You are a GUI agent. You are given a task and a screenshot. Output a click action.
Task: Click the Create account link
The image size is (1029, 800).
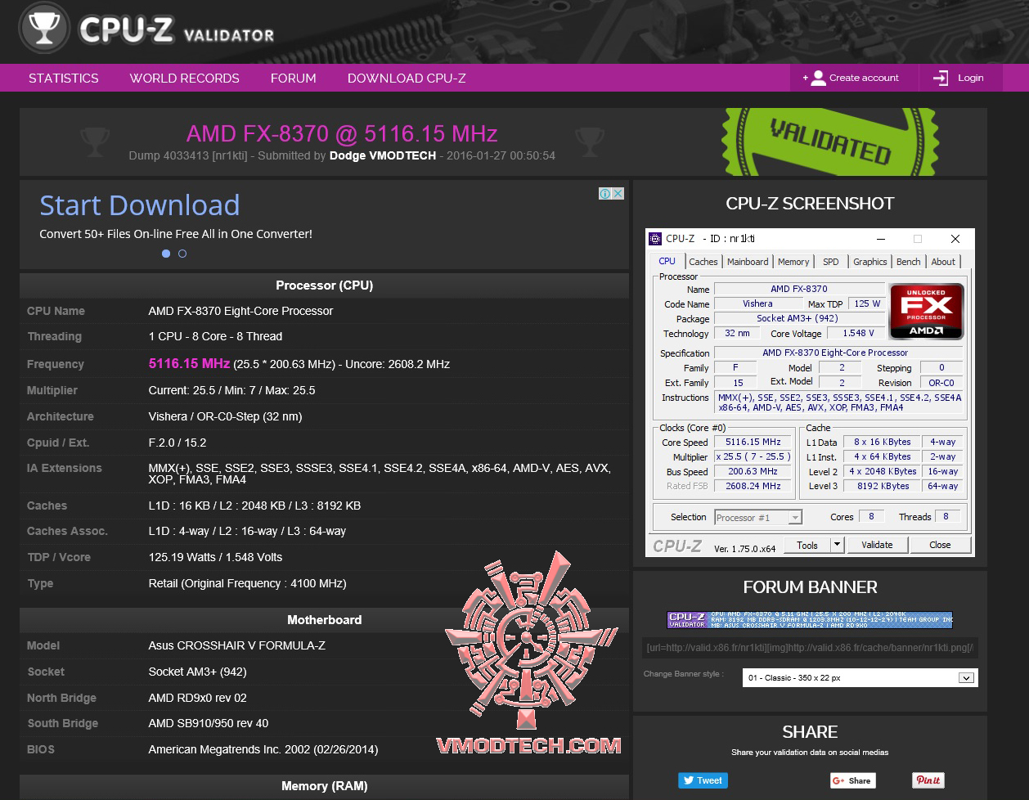click(x=864, y=79)
